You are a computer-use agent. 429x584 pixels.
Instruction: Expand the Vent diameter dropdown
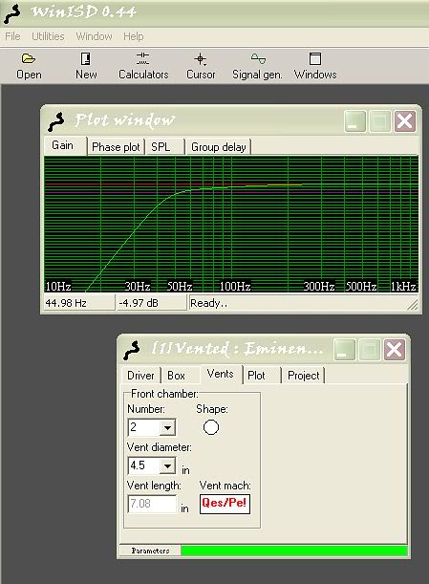tap(167, 465)
